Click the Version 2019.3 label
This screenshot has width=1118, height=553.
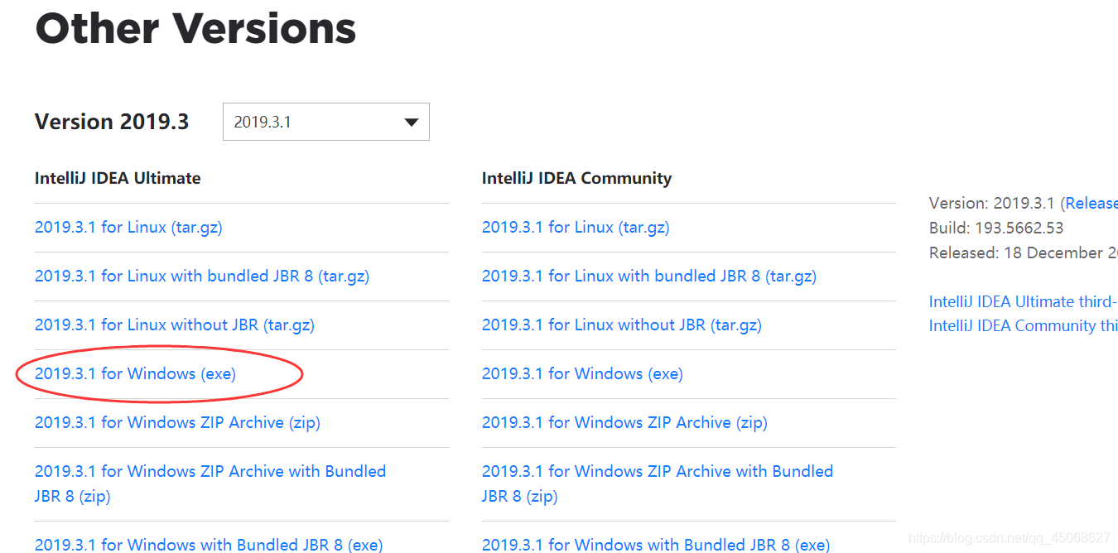[112, 122]
